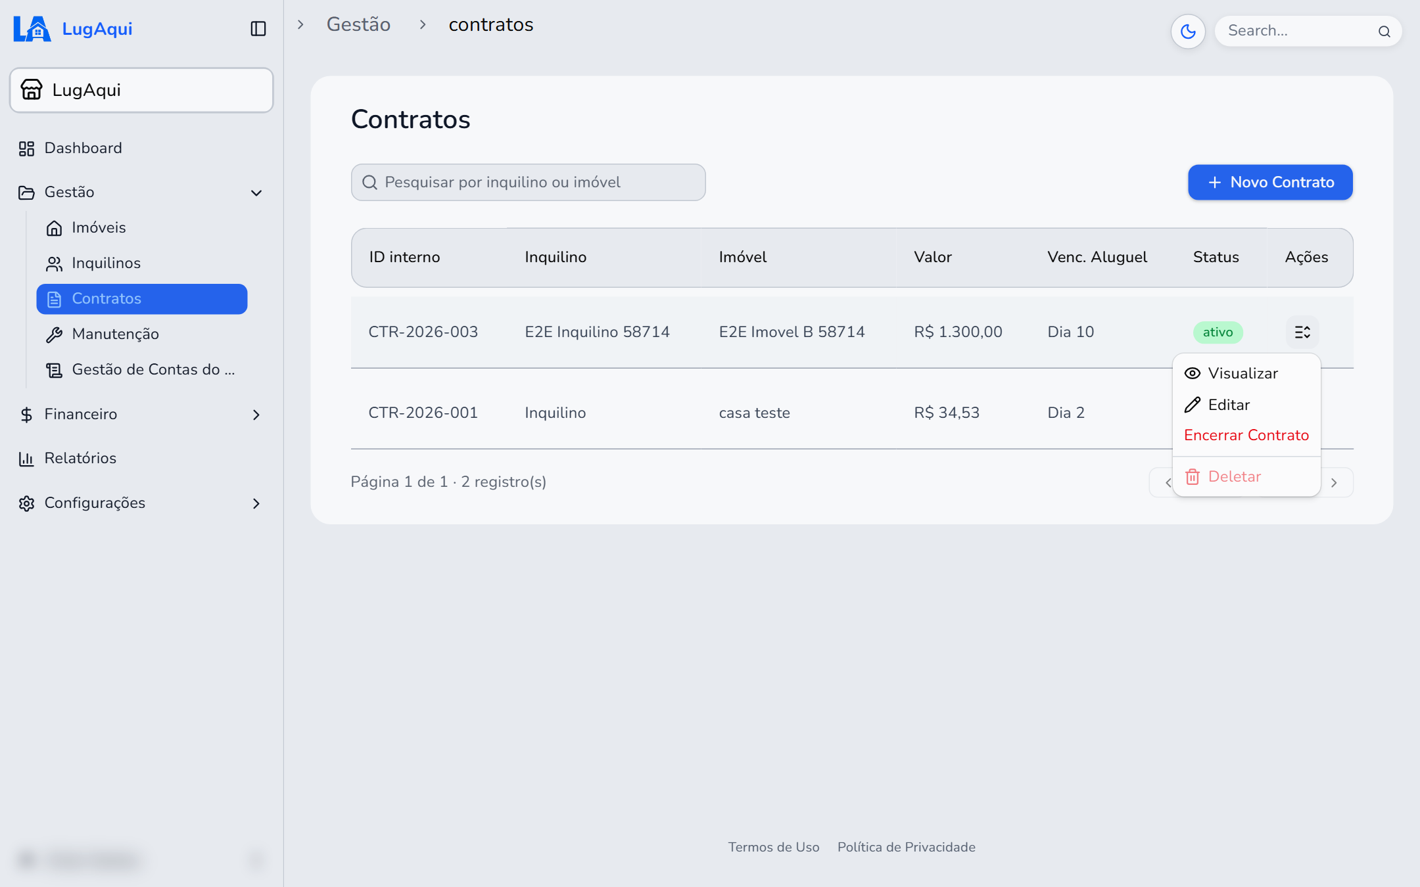
Task: Click the ID interno column header
Action: tap(404, 257)
